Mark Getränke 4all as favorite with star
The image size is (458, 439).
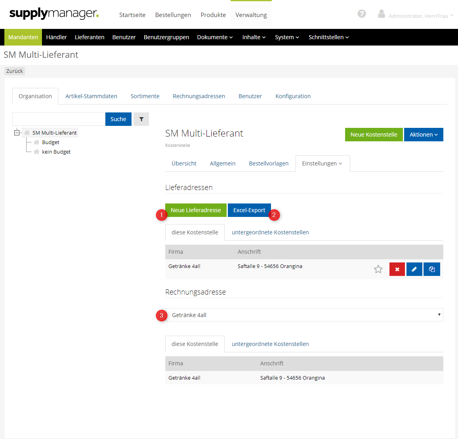coord(378,269)
